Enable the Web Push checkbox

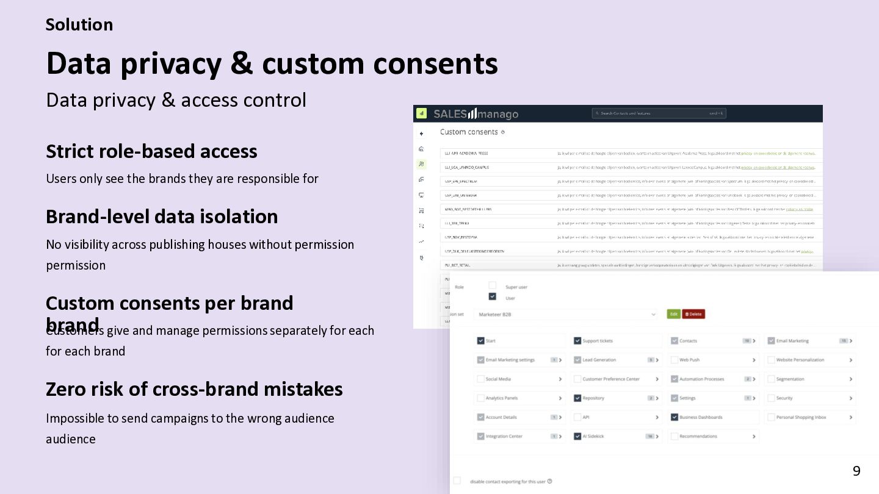click(675, 360)
